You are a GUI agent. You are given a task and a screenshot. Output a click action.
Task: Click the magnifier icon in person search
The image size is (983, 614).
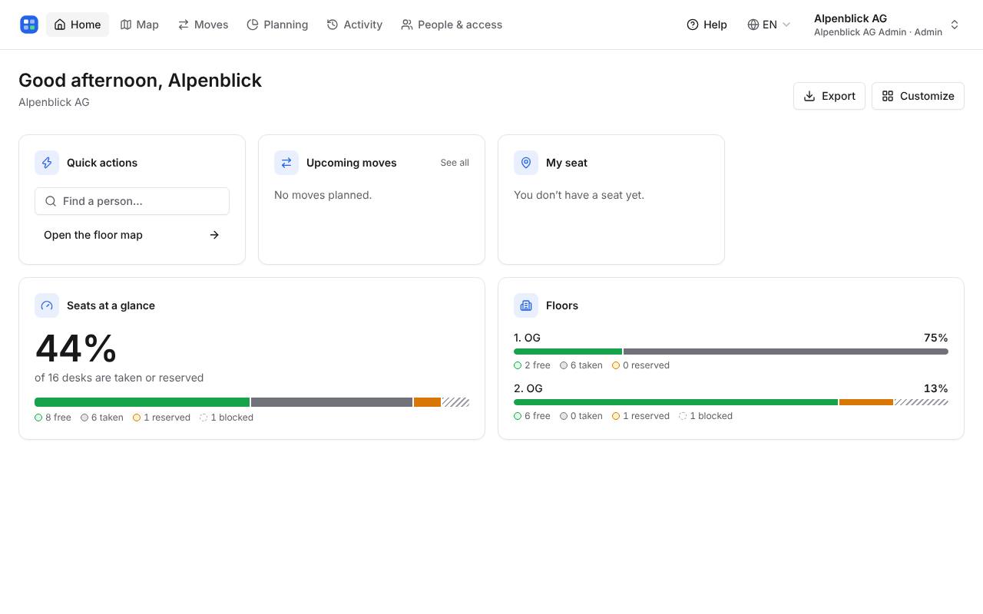tap(51, 201)
